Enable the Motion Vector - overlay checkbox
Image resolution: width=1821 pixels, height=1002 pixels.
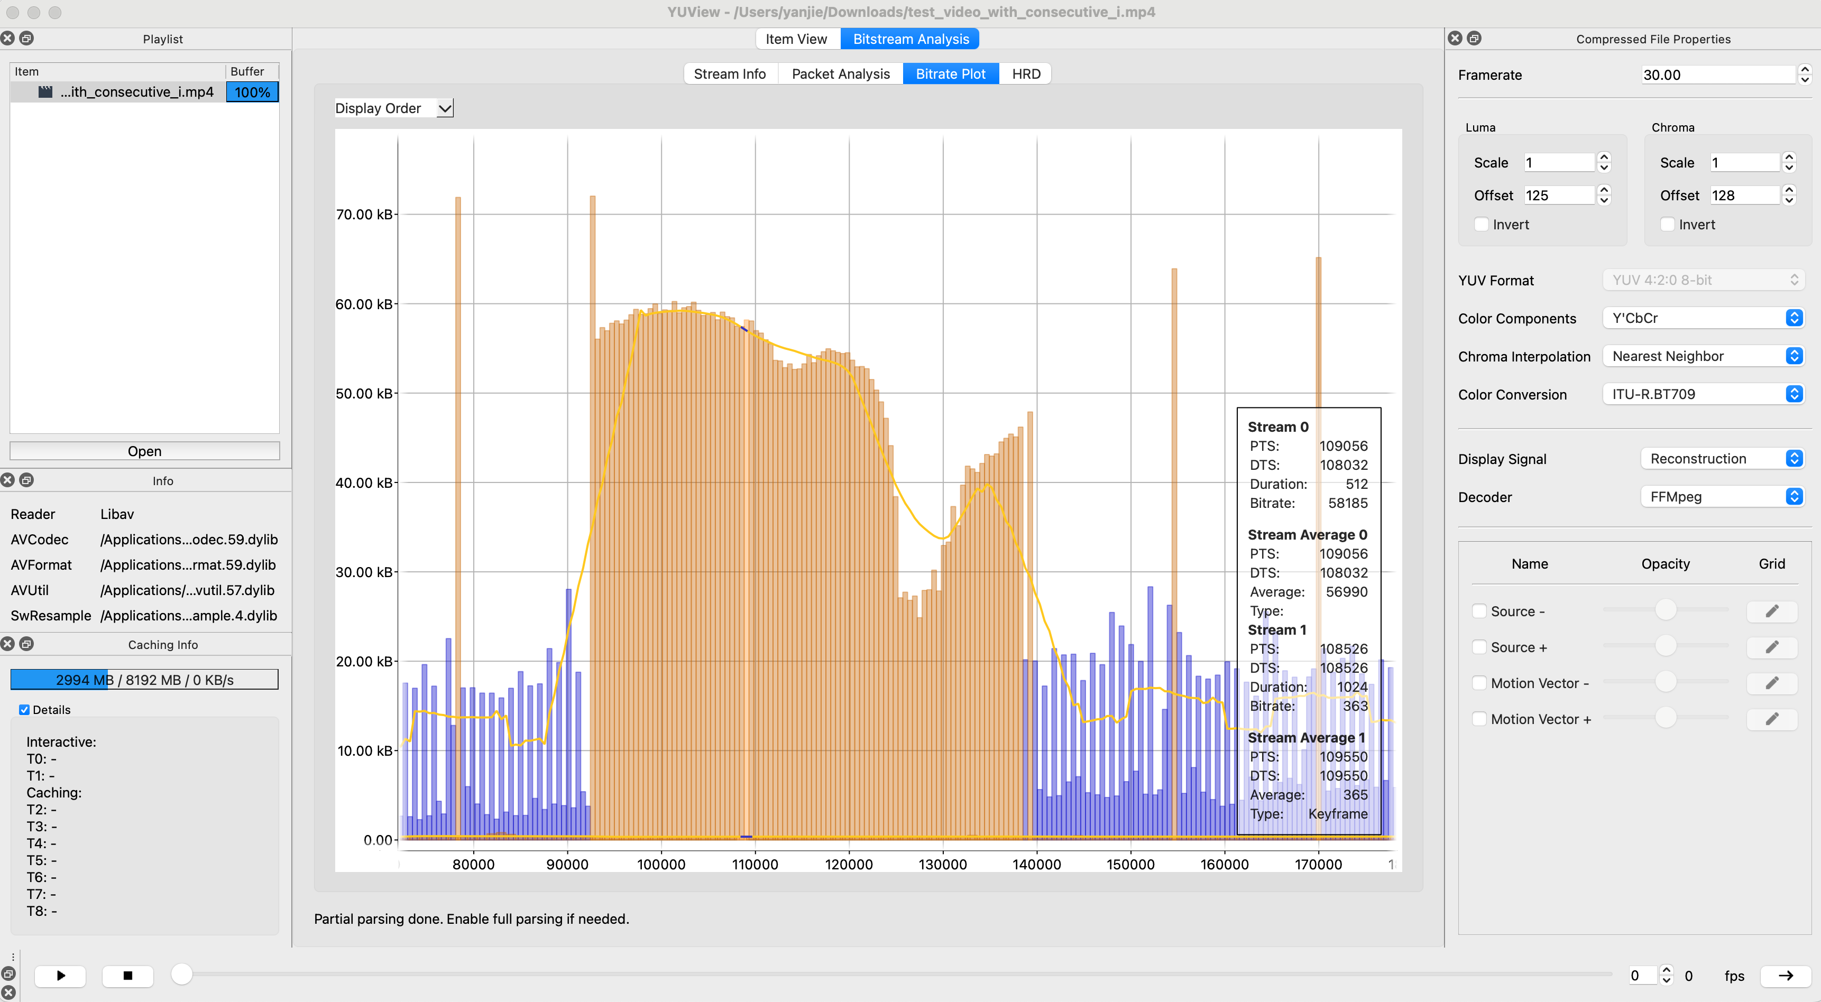1479,683
